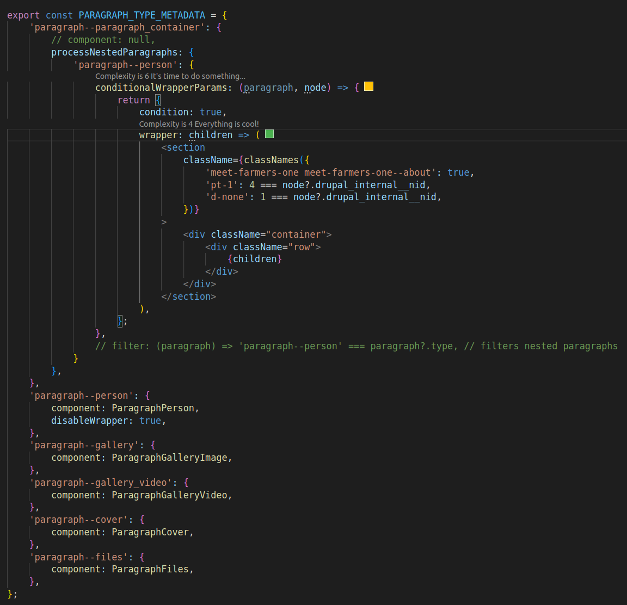Click processNestedParagraphs property

[x=114, y=52]
